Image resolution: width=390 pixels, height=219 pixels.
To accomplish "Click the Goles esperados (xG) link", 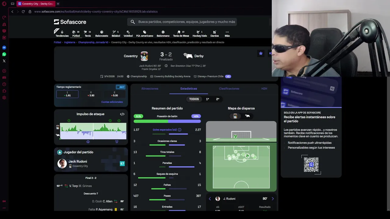I will (165, 130).
